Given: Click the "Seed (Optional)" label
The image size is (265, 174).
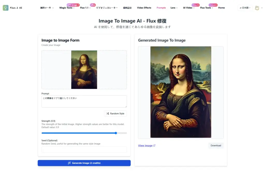Looking at the screenshot, I should tap(49, 141).
